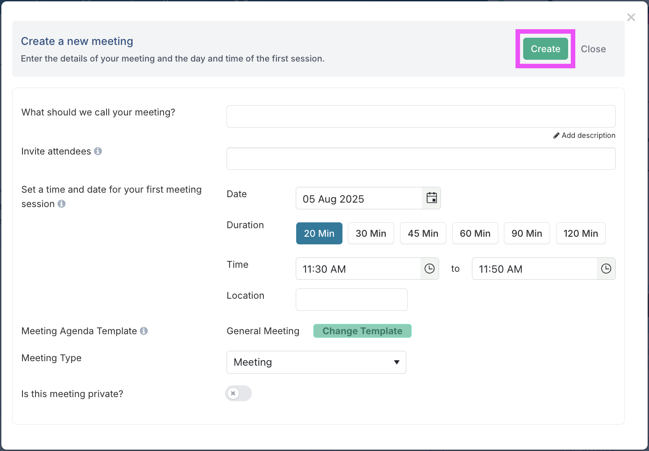
Task: Open the 11:50 AM end time field
Action: pyautogui.click(x=534, y=269)
